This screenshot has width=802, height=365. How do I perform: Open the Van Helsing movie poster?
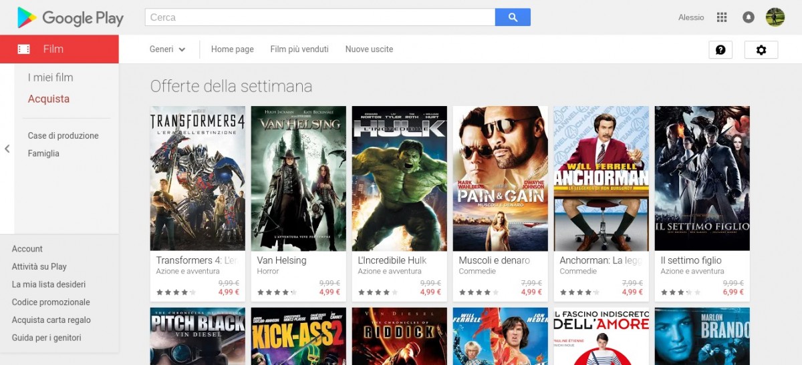(x=298, y=178)
